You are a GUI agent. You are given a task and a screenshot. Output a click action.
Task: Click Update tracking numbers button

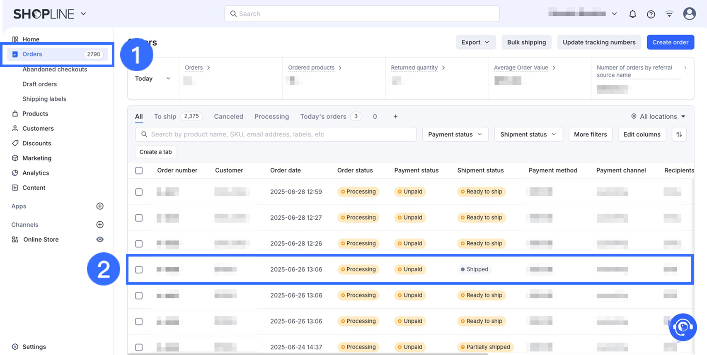click(x=599, y=42)
